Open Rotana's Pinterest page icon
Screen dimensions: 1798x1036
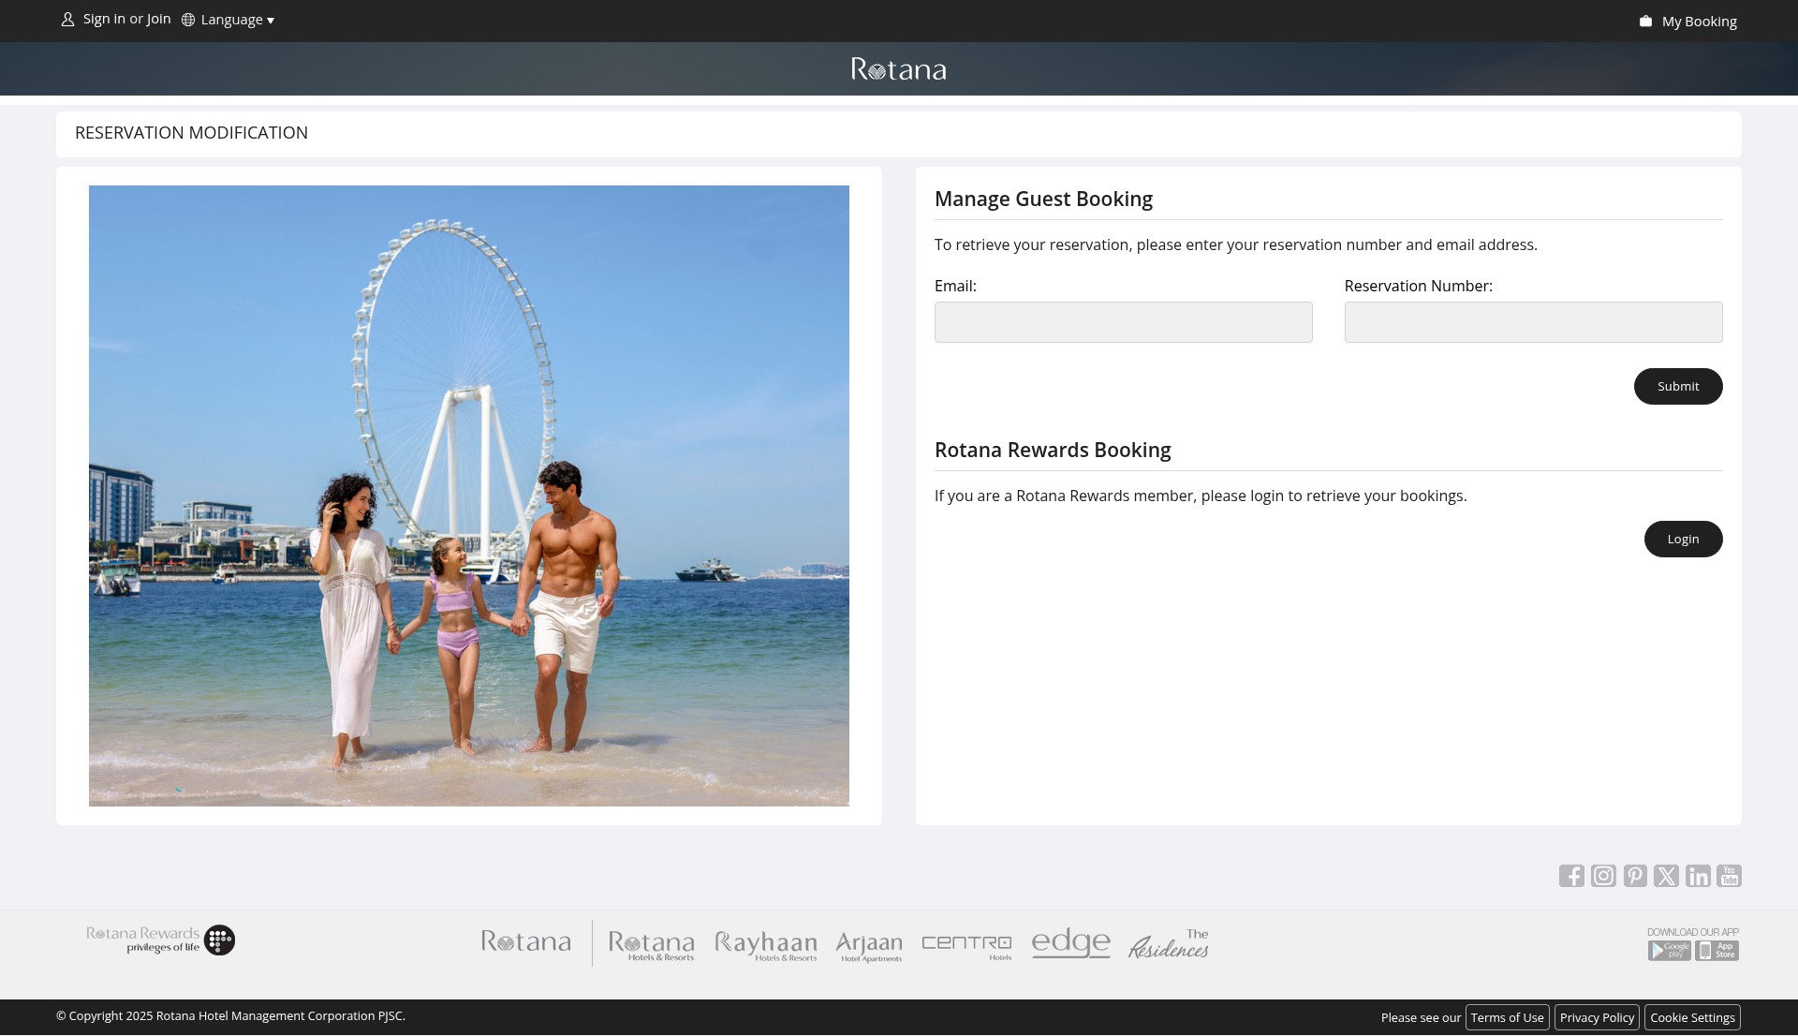point(1635,876)
